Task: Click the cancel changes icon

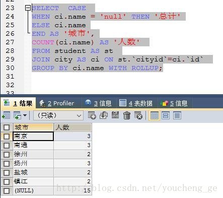Action: 138,115
